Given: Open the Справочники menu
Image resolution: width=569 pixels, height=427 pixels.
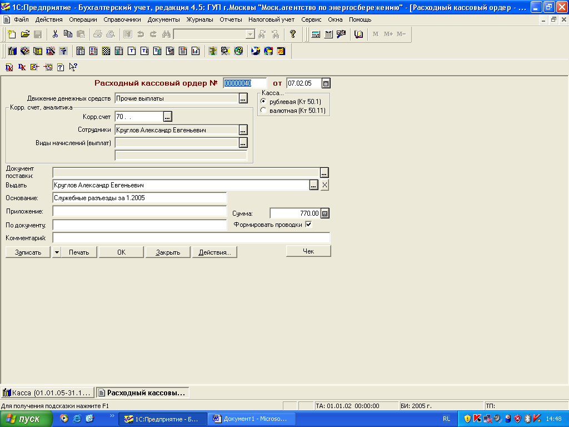Looking at the screenshot, I should click(x=122, y=19).
